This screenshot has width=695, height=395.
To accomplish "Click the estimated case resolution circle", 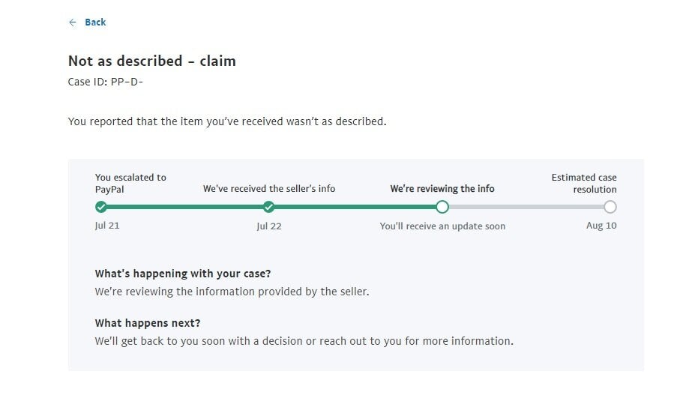I will (610, 207).
